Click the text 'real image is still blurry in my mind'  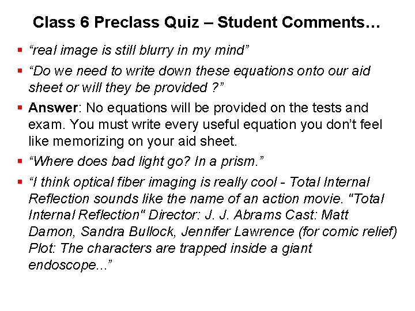(x=139, y=51)
